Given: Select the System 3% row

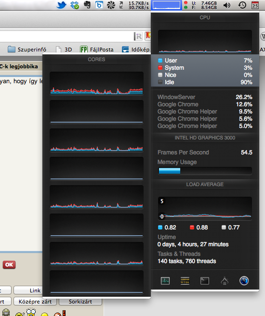Looking at the screenshot, I should [x=205, y=68].
